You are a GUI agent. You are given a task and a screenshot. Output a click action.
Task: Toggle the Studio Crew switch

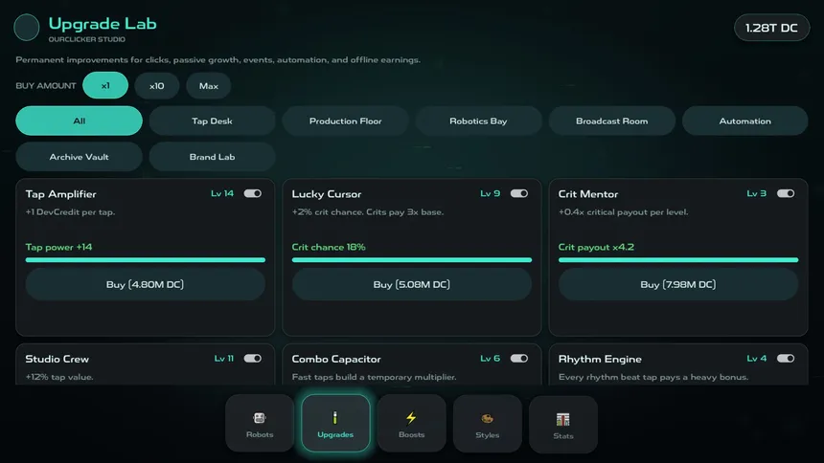252,359
